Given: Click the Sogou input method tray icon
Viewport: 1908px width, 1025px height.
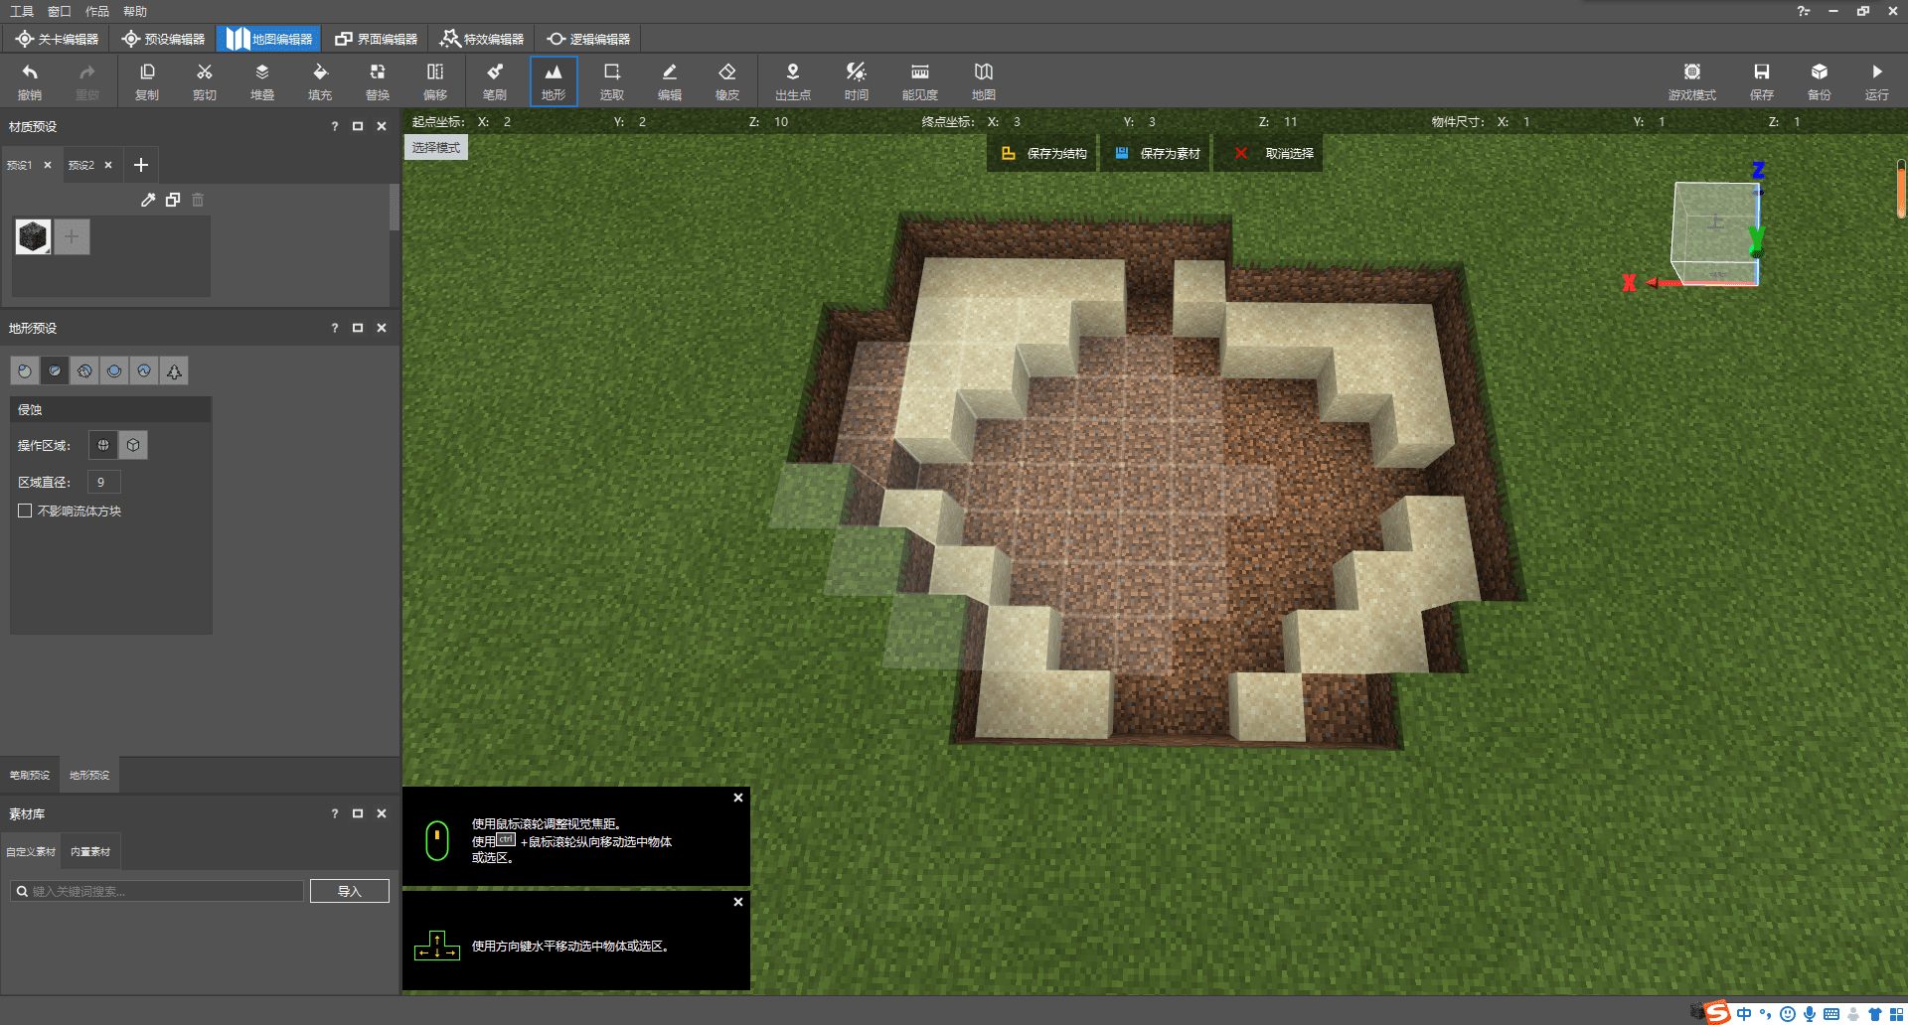Looking at the screenshot, I should (1717, 1012).
